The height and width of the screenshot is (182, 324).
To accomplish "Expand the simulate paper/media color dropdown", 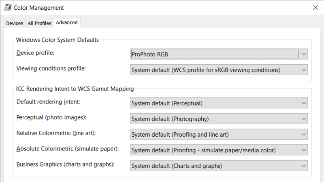I will point(219,150).
